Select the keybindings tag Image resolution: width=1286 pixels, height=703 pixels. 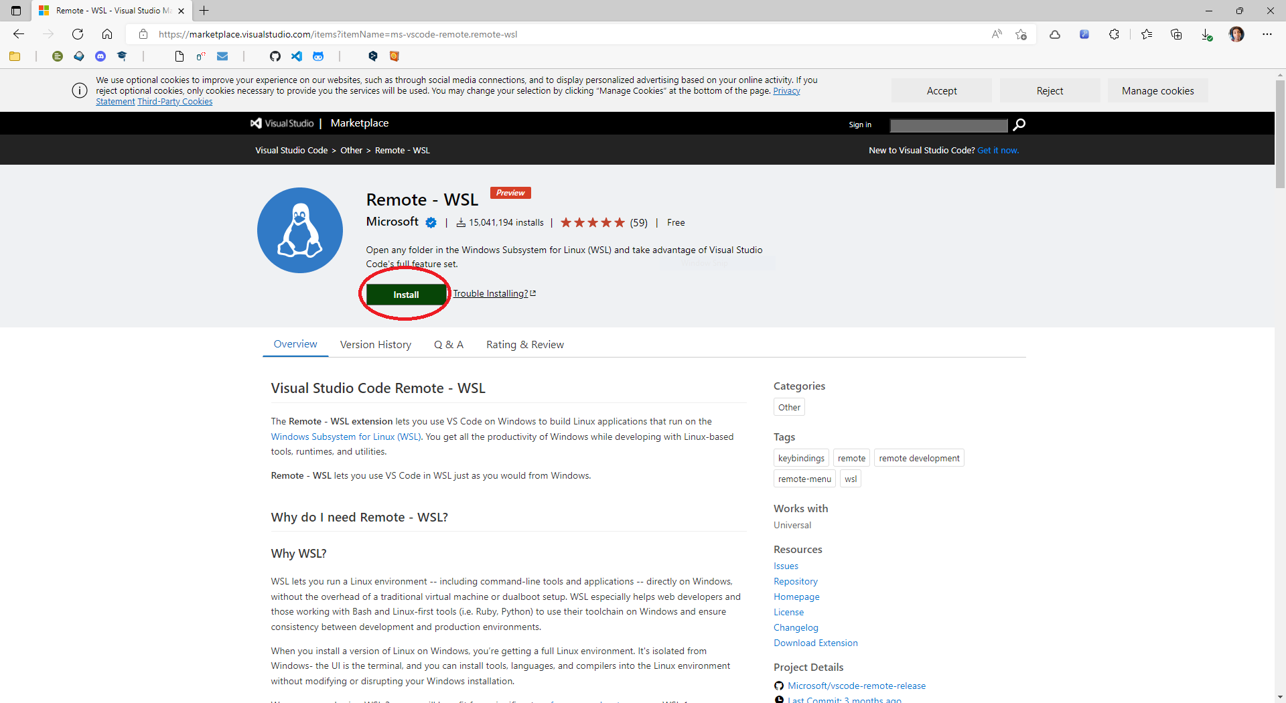[x=801, y=458]
